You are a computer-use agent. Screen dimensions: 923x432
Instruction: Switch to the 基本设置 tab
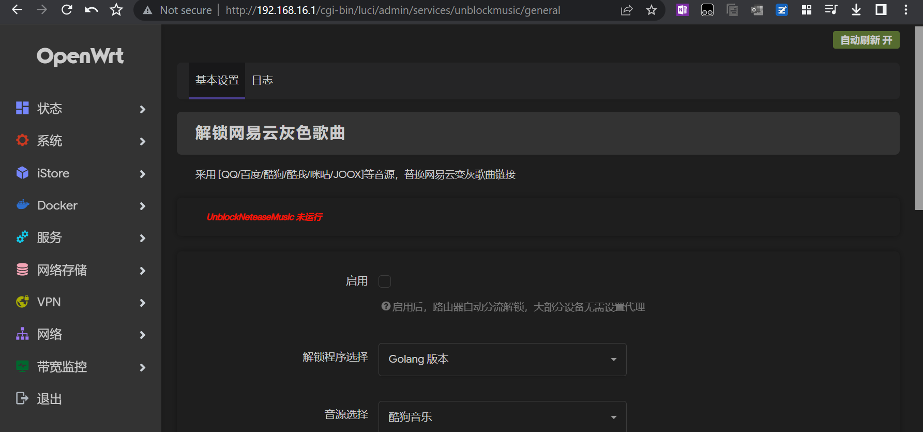tap(217, 80)
